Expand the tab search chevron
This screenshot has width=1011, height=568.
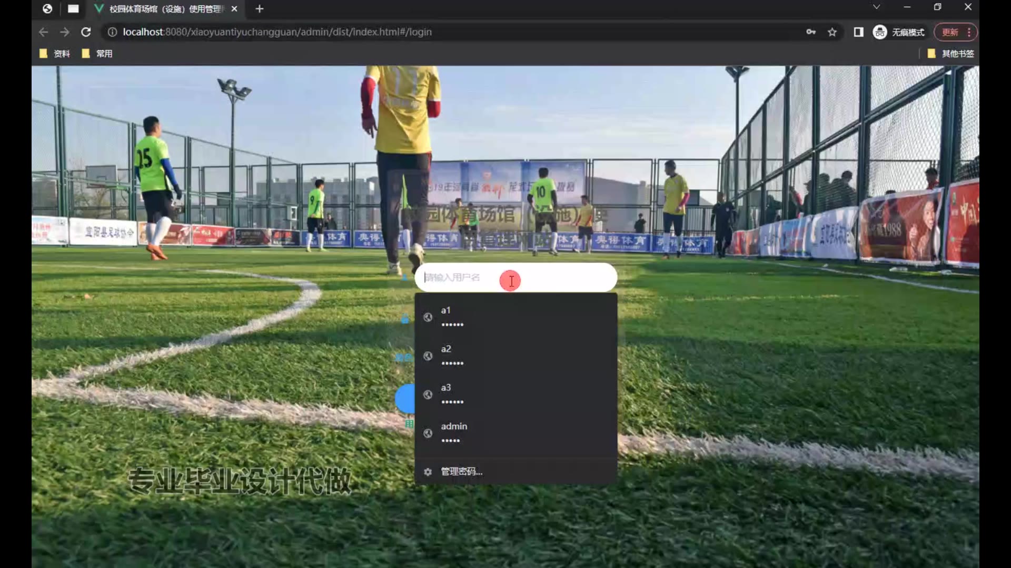(876, 7)
